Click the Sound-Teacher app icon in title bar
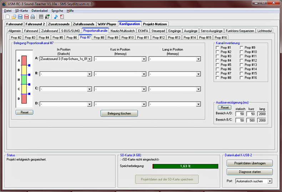The image size is (282, 192). 4,4
